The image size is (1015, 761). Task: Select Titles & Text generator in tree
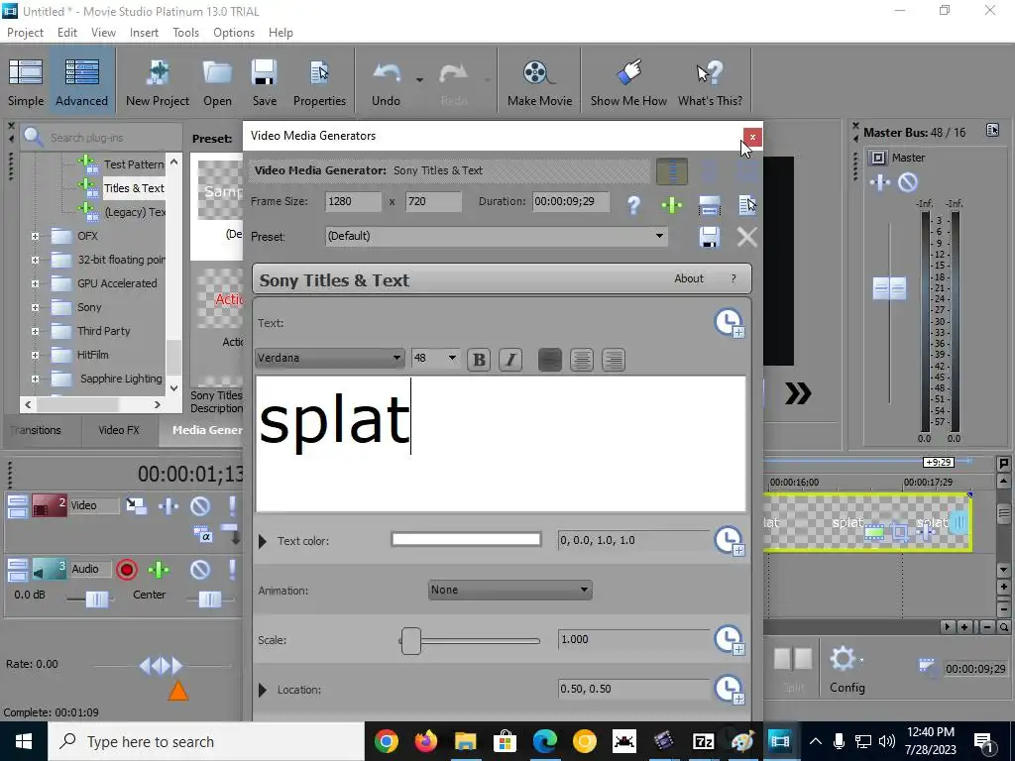click(134, 188)
